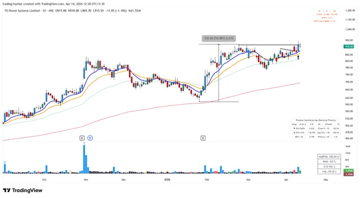Click the 'U/D Vol: 3' table cell

click(329, 166)
